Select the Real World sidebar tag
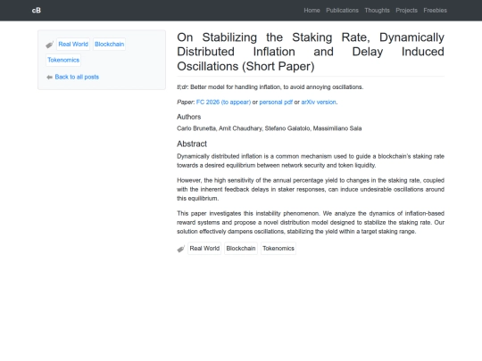 73,45
